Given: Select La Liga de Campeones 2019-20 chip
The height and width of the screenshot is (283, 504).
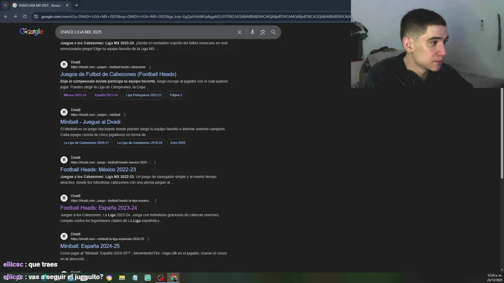Looking at the screenshot, I should pyautogui.click(x=139, y=143).
